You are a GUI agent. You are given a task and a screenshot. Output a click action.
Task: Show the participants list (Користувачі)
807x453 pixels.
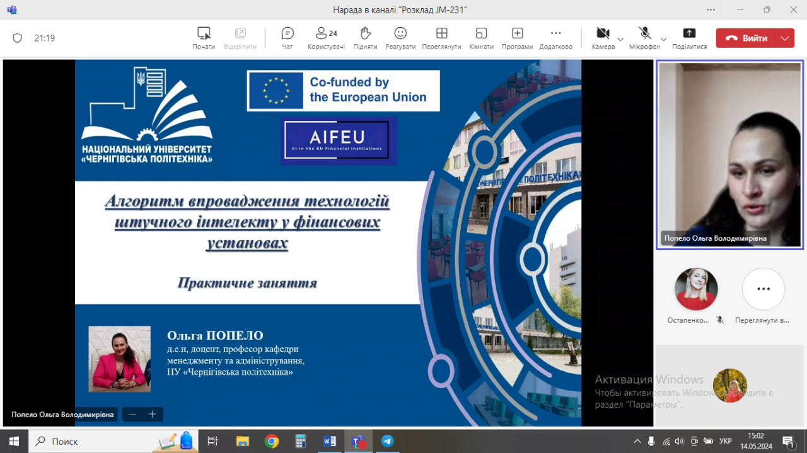pos(326,38)
